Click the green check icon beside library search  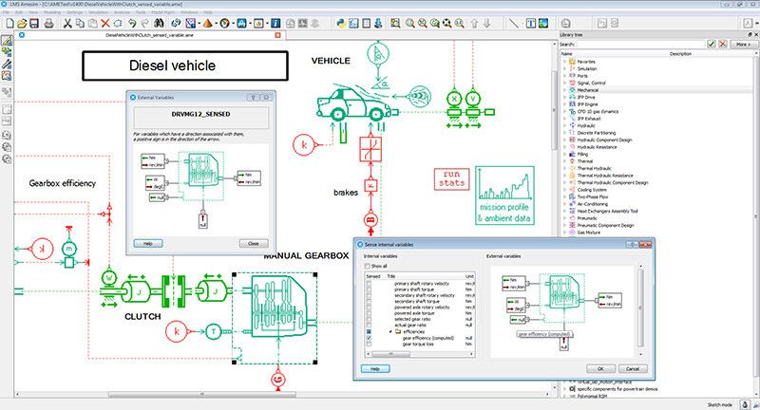711,44
